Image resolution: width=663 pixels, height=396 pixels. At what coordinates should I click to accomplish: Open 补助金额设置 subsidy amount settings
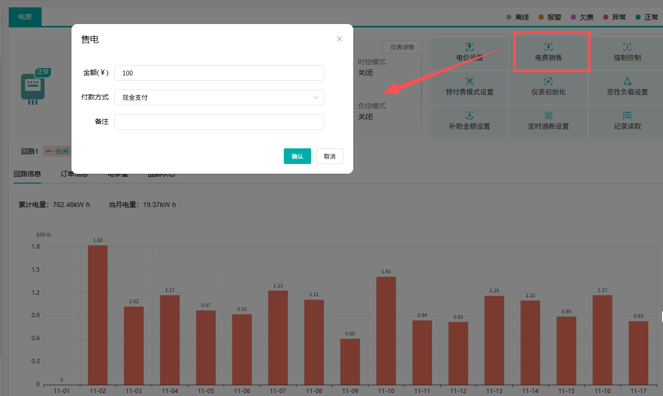point(469,121)
